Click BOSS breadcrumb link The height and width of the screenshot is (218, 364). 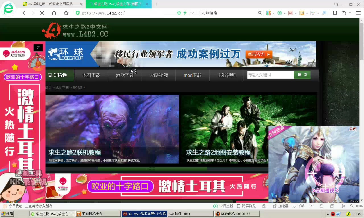click(77, 88)
